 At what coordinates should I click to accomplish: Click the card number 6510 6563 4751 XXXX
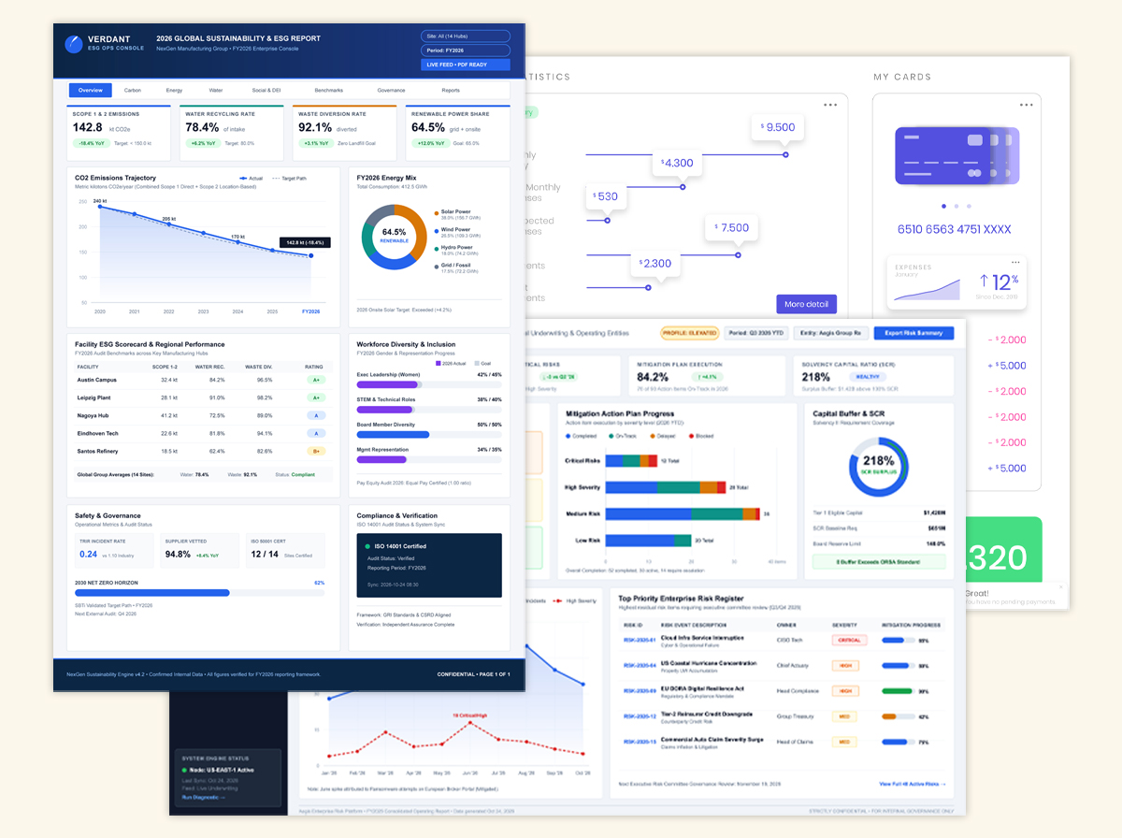[x=954, y=229]
